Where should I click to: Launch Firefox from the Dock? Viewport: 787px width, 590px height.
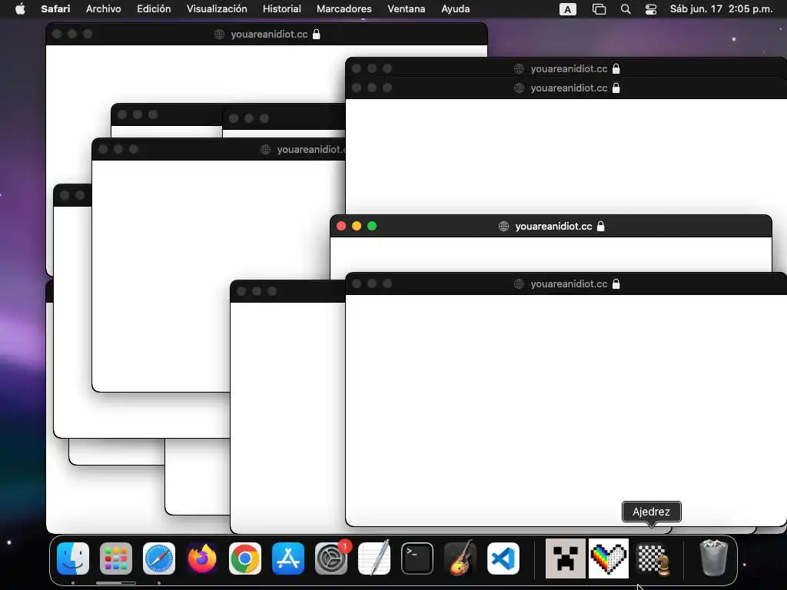point(202,559)
